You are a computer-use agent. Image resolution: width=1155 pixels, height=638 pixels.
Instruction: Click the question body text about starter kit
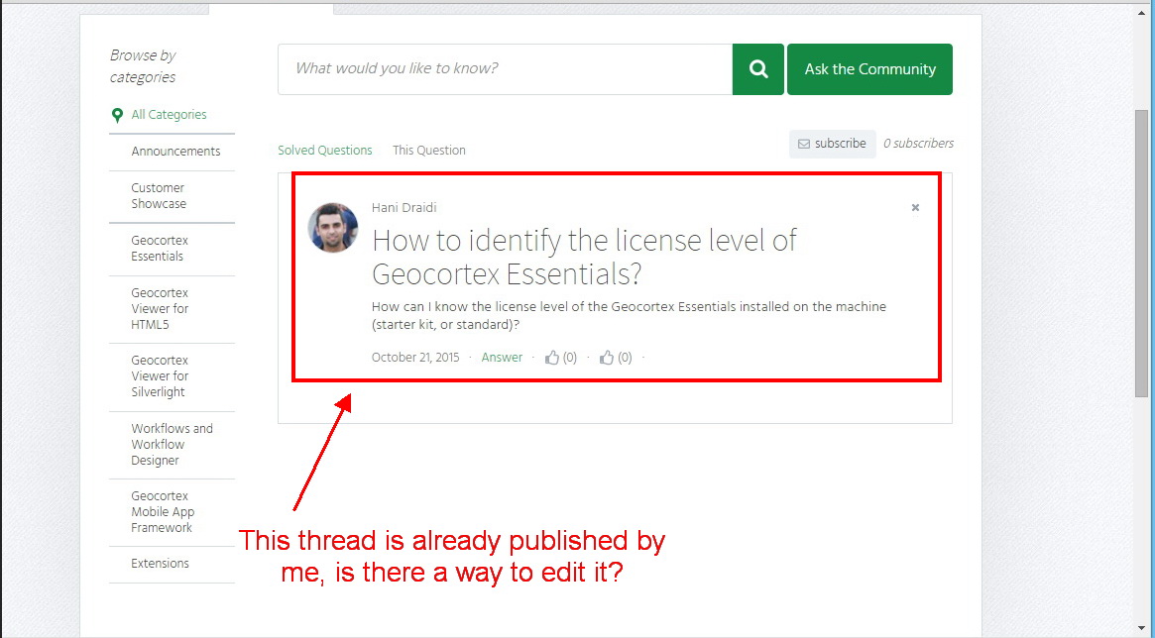pos(630,316)
